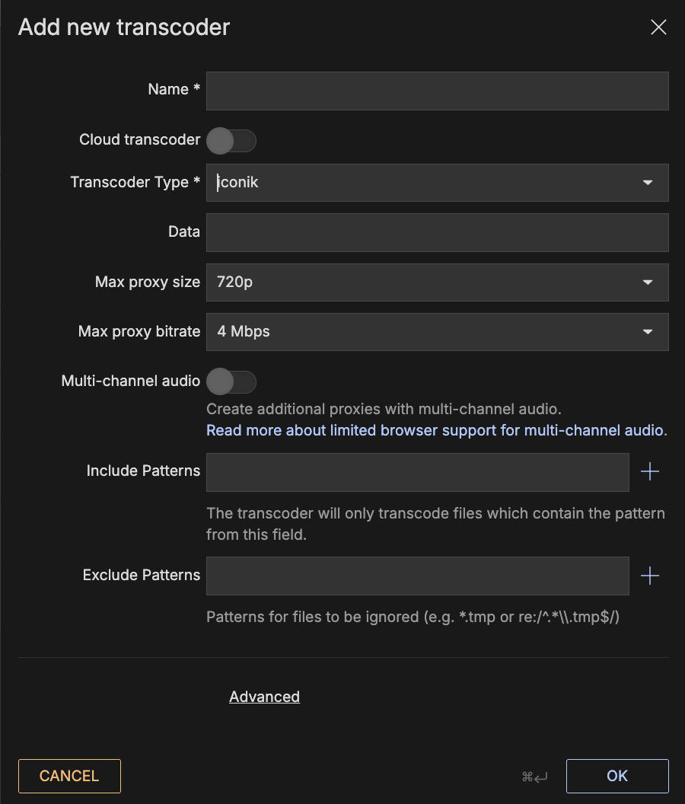The height and width of the screenshot is (804, 685).
Task: Click the Max proxy bitrate dropdown arrow
Action: [648, 332]
